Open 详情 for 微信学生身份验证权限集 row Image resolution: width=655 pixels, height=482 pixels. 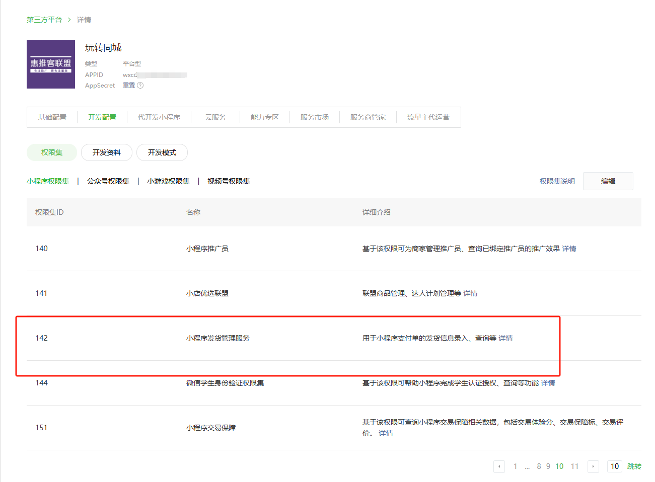[x=548, y=383]
